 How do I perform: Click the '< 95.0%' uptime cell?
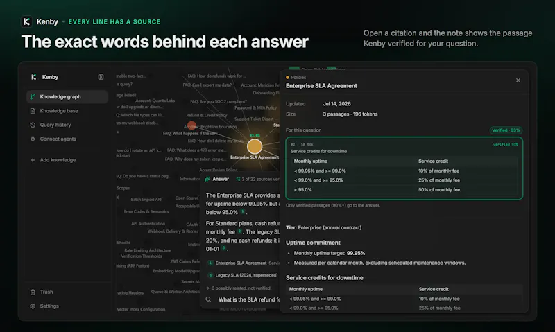[x=302, y=189]
